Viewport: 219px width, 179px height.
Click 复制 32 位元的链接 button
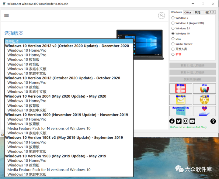click(193, 65)
